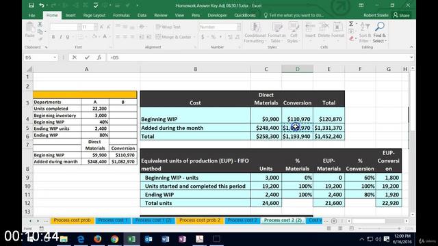
Task: Go to the Formulas tab
Action: tap(121, 15)
